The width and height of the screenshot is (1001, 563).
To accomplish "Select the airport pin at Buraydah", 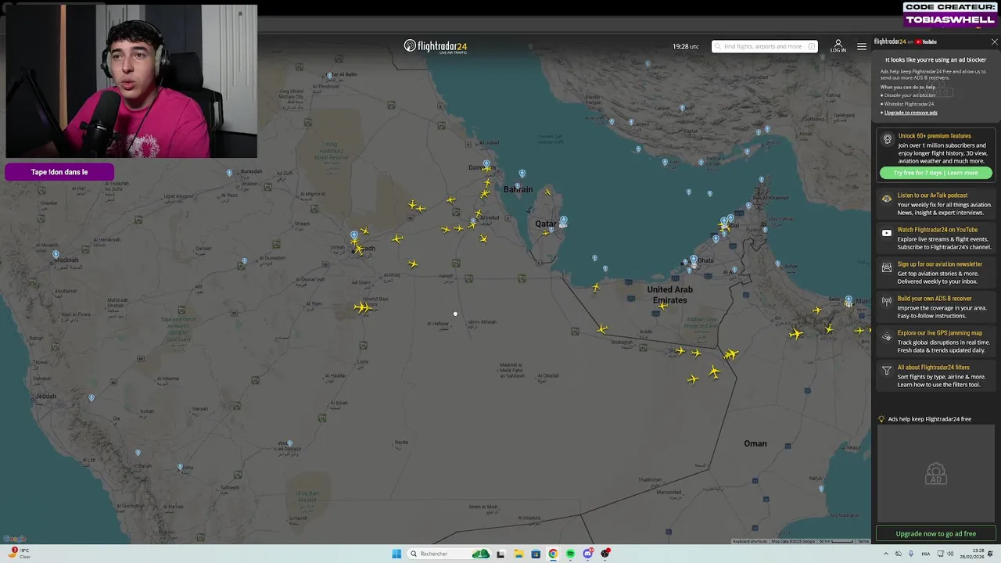I will (x=229, y=174).
